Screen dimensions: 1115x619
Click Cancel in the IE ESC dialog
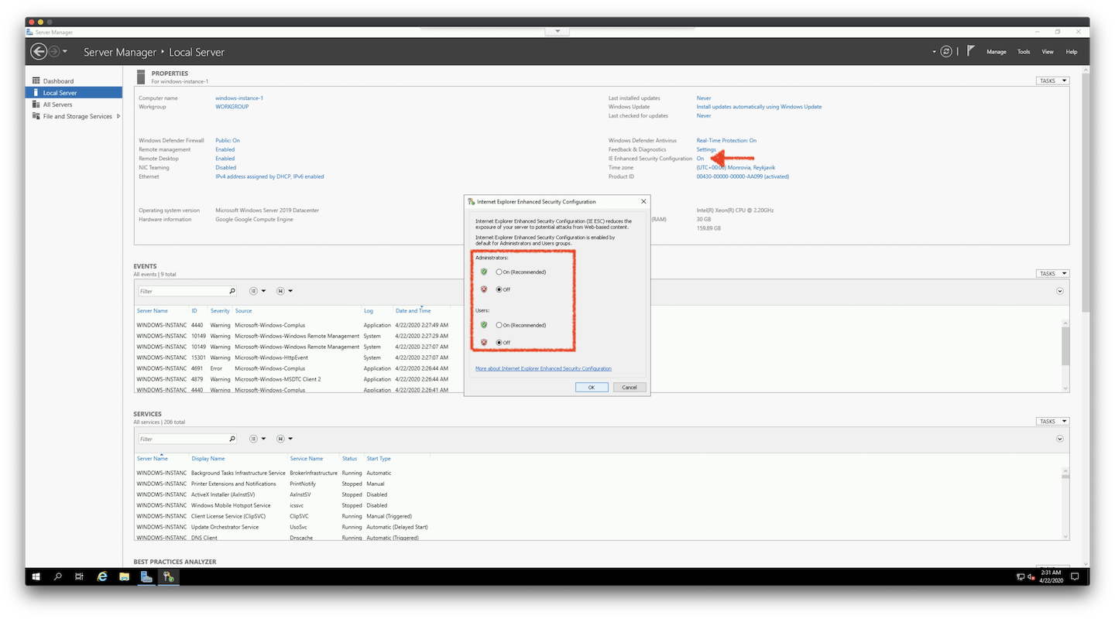click(x=630, y=387)
